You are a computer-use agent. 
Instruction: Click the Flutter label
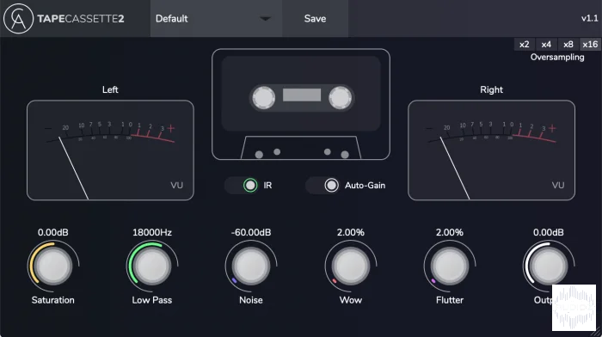[450, 300]
